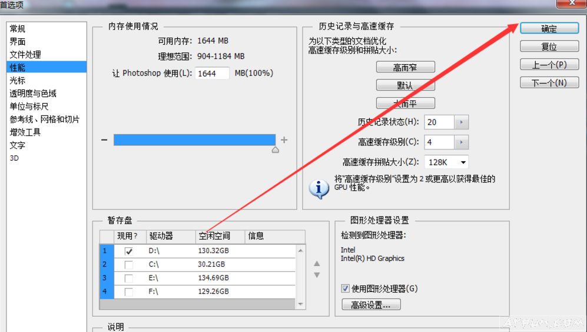Click the 驱动器 column header

click(171, 236)
